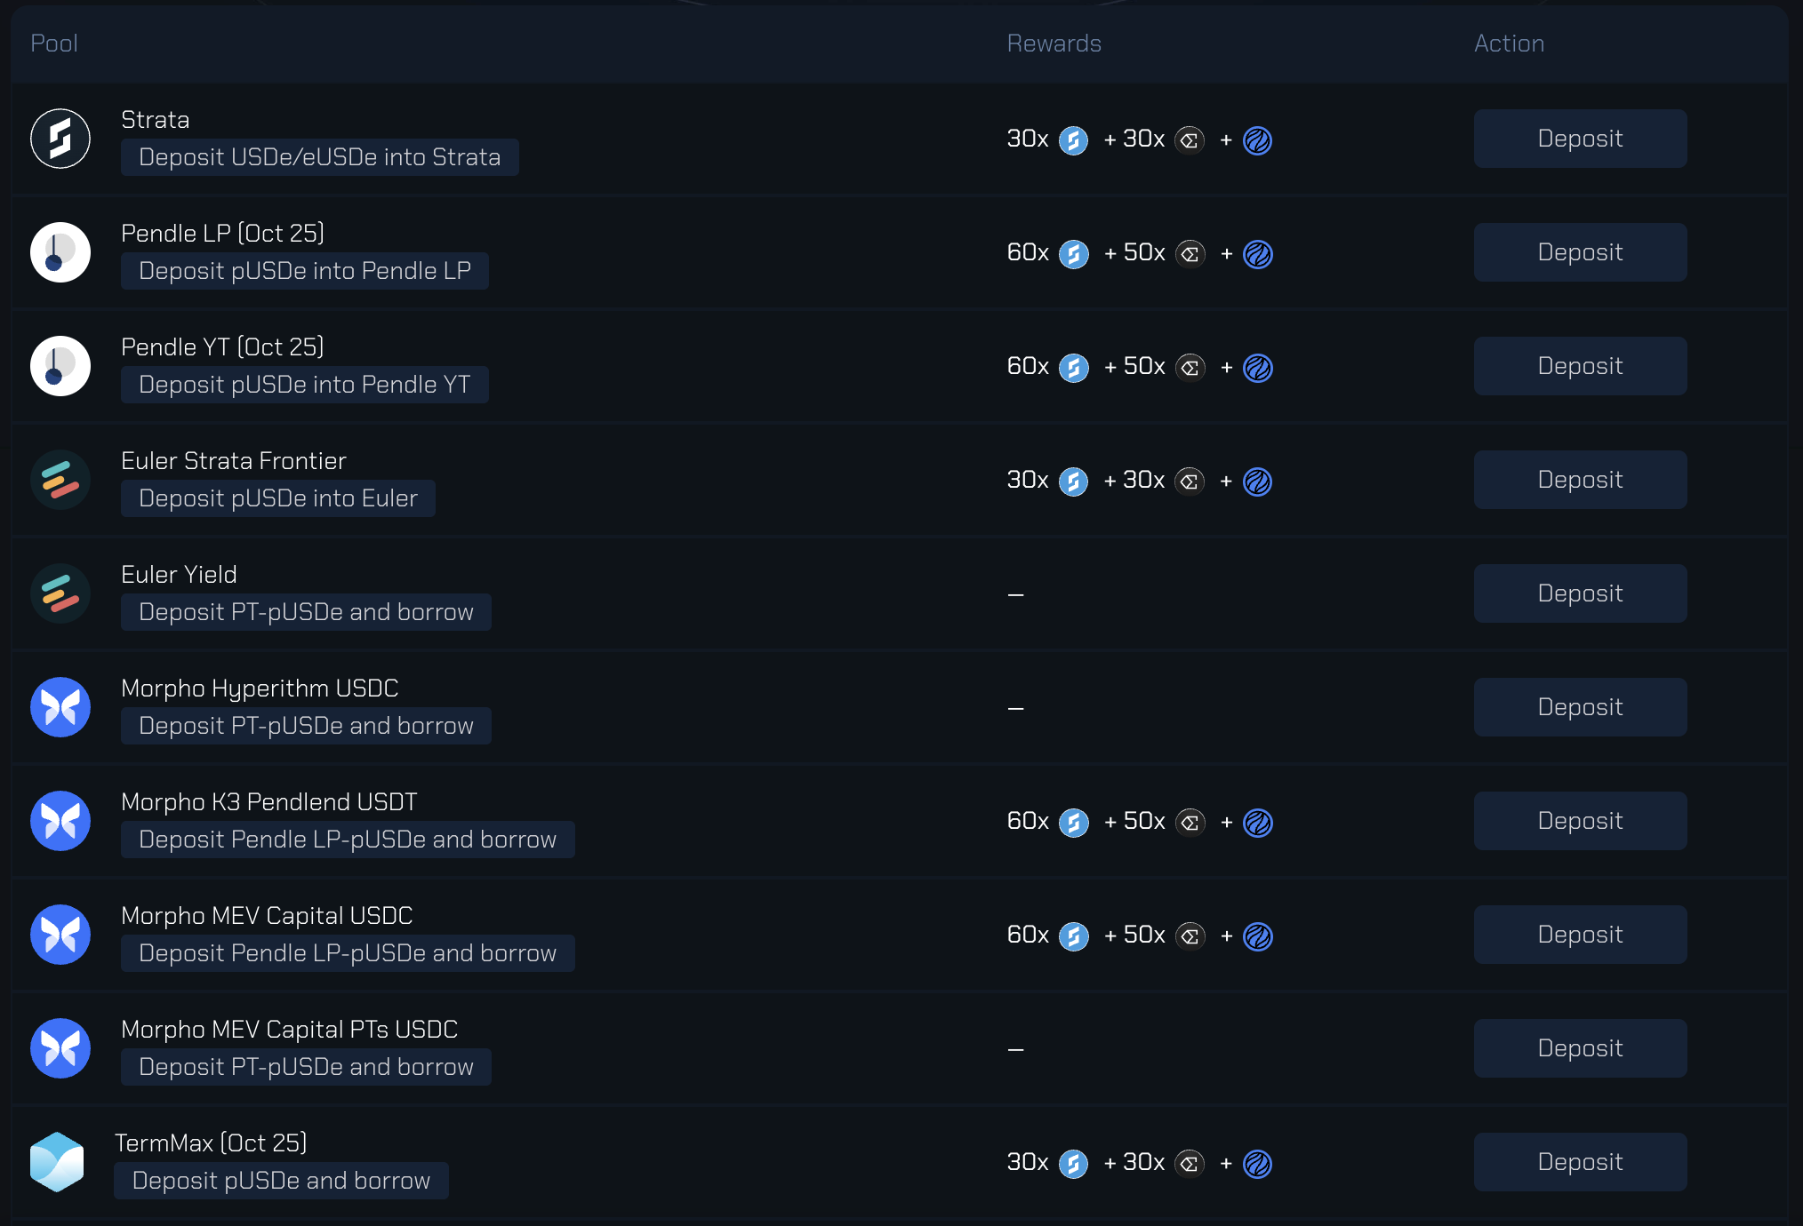Click the Pendle LP (Oct 25) pool icon
The width and height of the screenshot is (1803, 1226).
point(60,252)
